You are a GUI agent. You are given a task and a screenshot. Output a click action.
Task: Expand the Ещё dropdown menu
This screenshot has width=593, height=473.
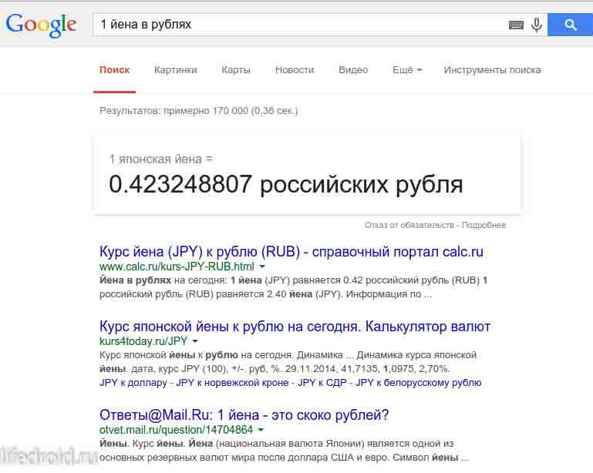pyautogui.click(x=407, y=70)
